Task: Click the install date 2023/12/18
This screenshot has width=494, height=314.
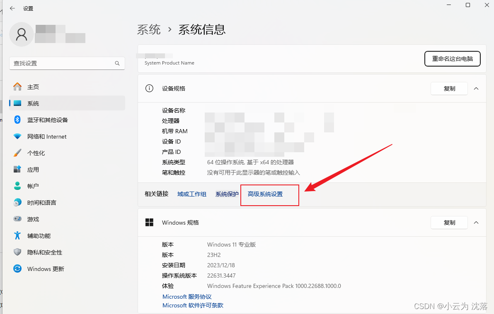Action: tap(221, 265)
